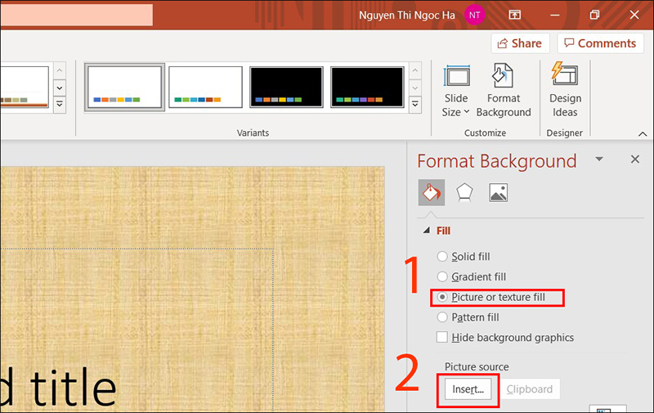Open Format Background pane options dropdown
The image size is (654, 413).
599,159
